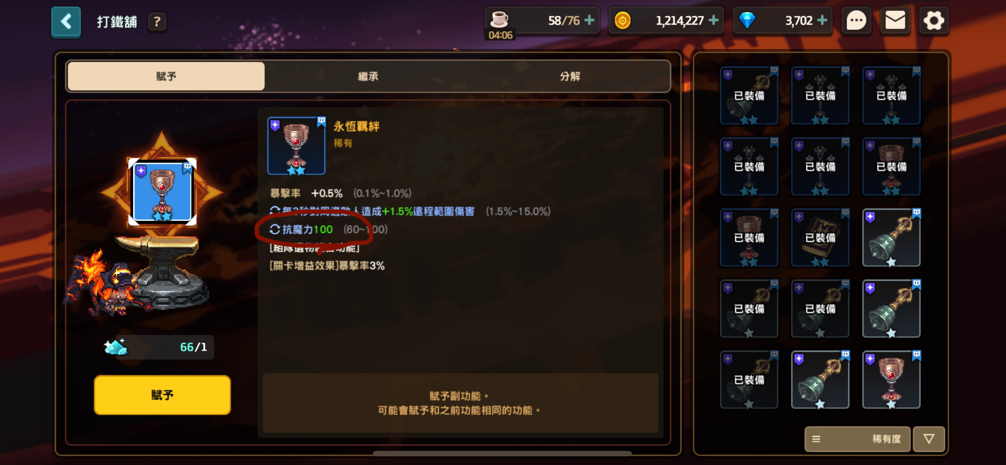This screenshot has width=1006, height=465.
Task: Switch to the 分解 tab
Action: (569, 76)
